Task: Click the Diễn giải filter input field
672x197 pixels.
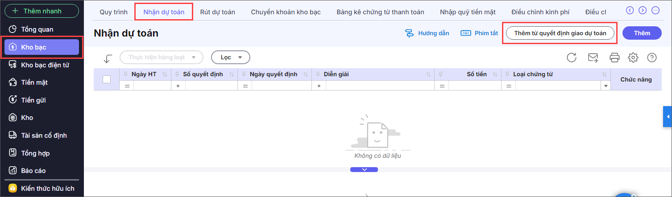Action: (x=379, y=86)
